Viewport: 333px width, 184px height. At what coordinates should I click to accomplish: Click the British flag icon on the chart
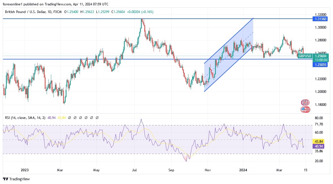304,102
